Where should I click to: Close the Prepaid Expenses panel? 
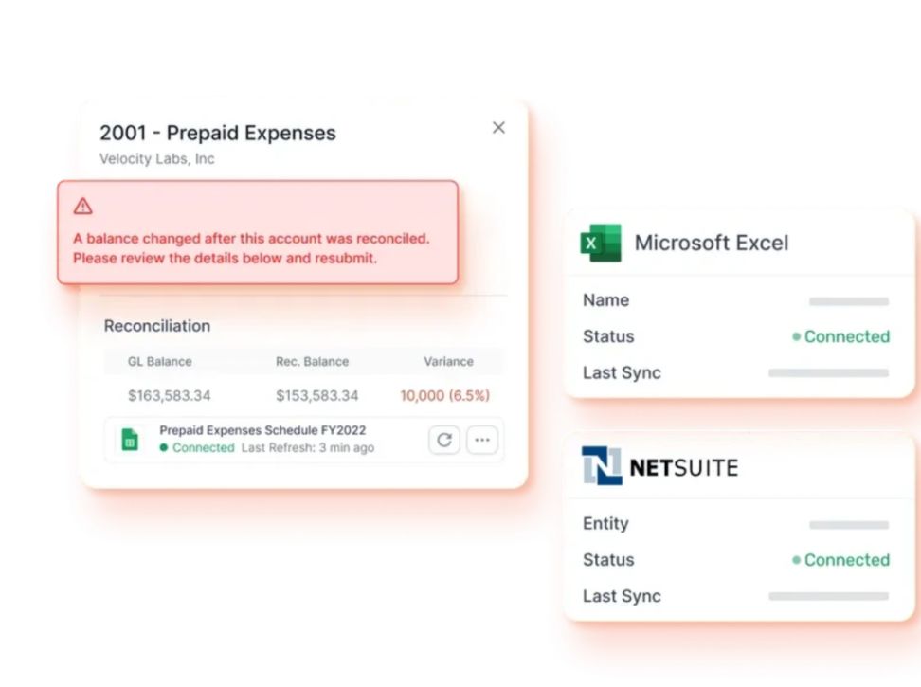coord(498,128)
